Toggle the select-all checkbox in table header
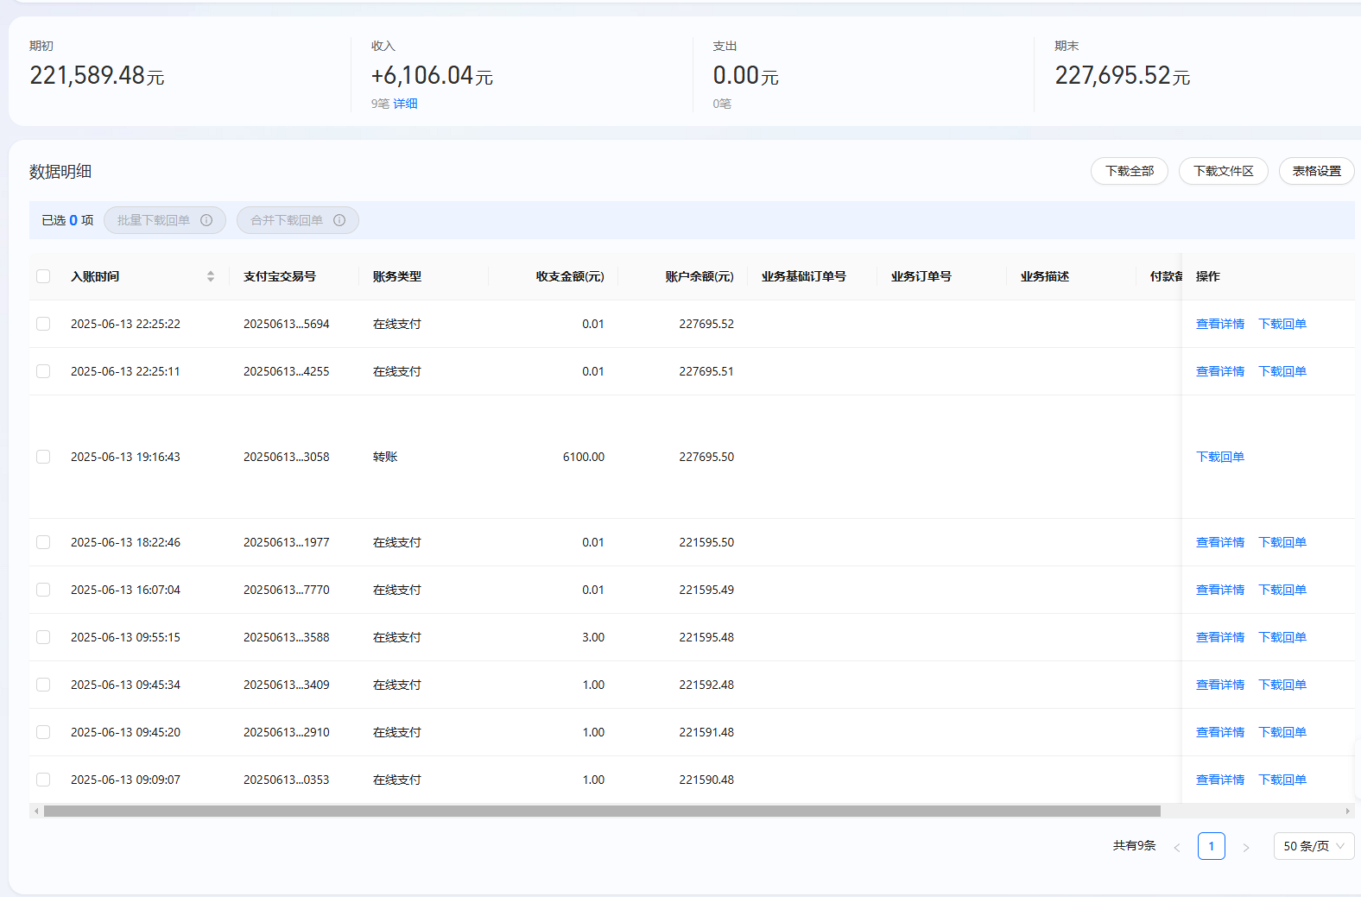Viewport: 1361px width, 897px height. click(x=43, y=276)
